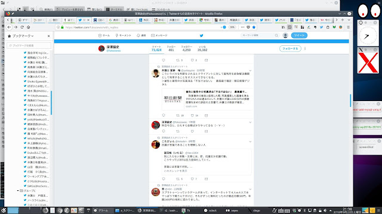
Task: Select the いいね 35,382 profile tab
Action: click(202, 49)
